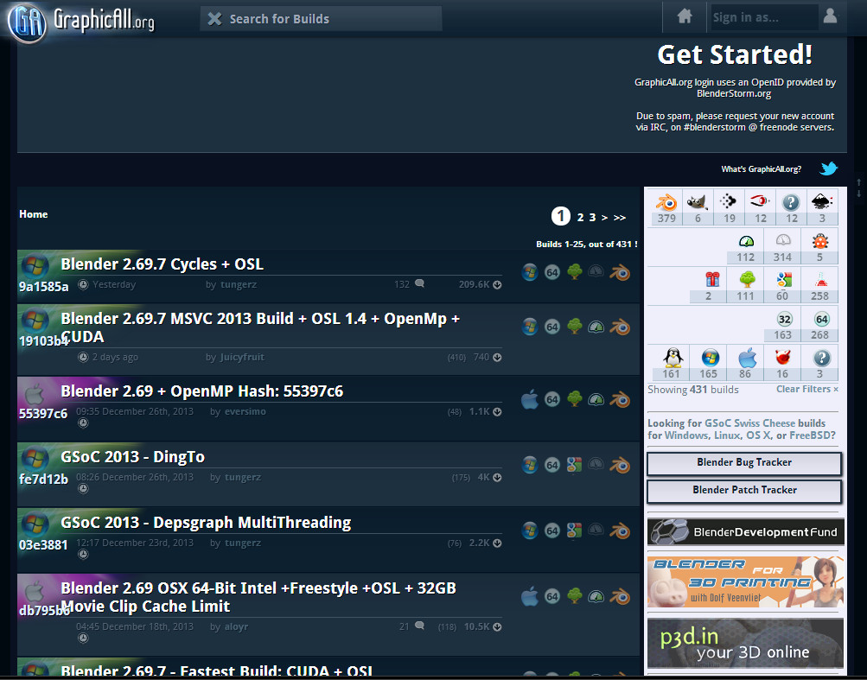Filter builds by Windows icon in sidebar
The width and height of the screenshot is (867, 680).
(710, 358)
